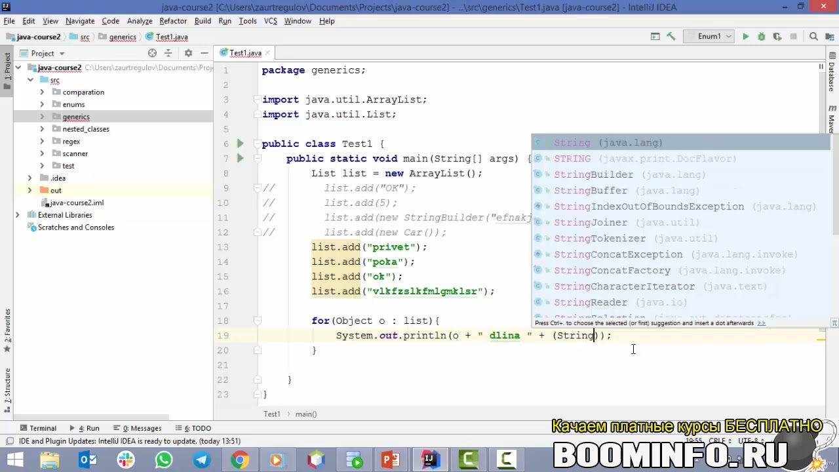Open Project Structure icon at toolbar end
839x472 pixels.
[x=830, y=37]
